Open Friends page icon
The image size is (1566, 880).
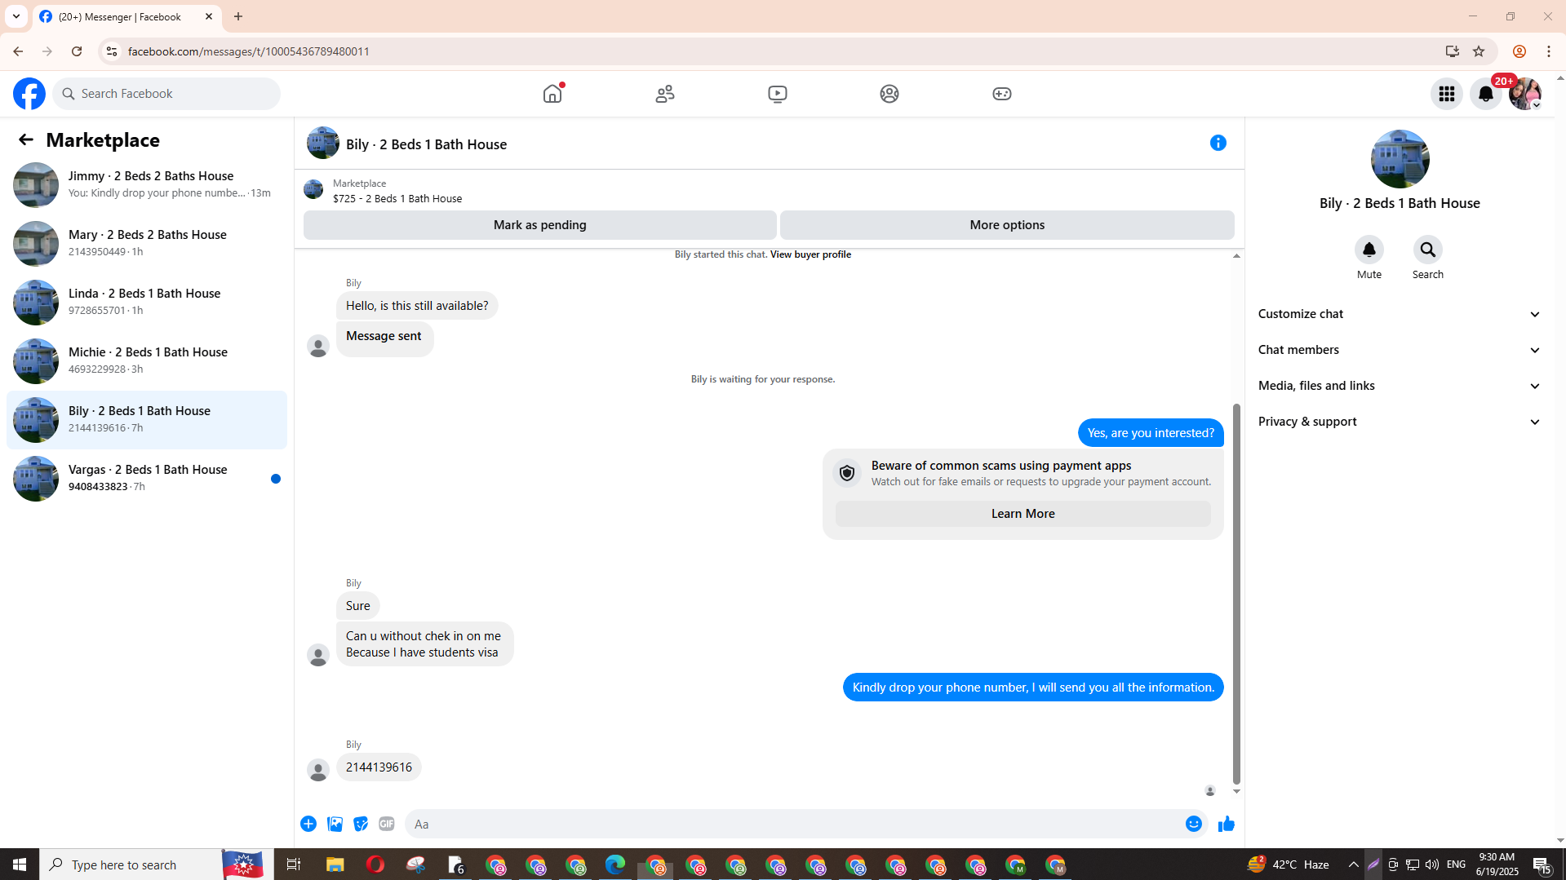tap(665, 94)
